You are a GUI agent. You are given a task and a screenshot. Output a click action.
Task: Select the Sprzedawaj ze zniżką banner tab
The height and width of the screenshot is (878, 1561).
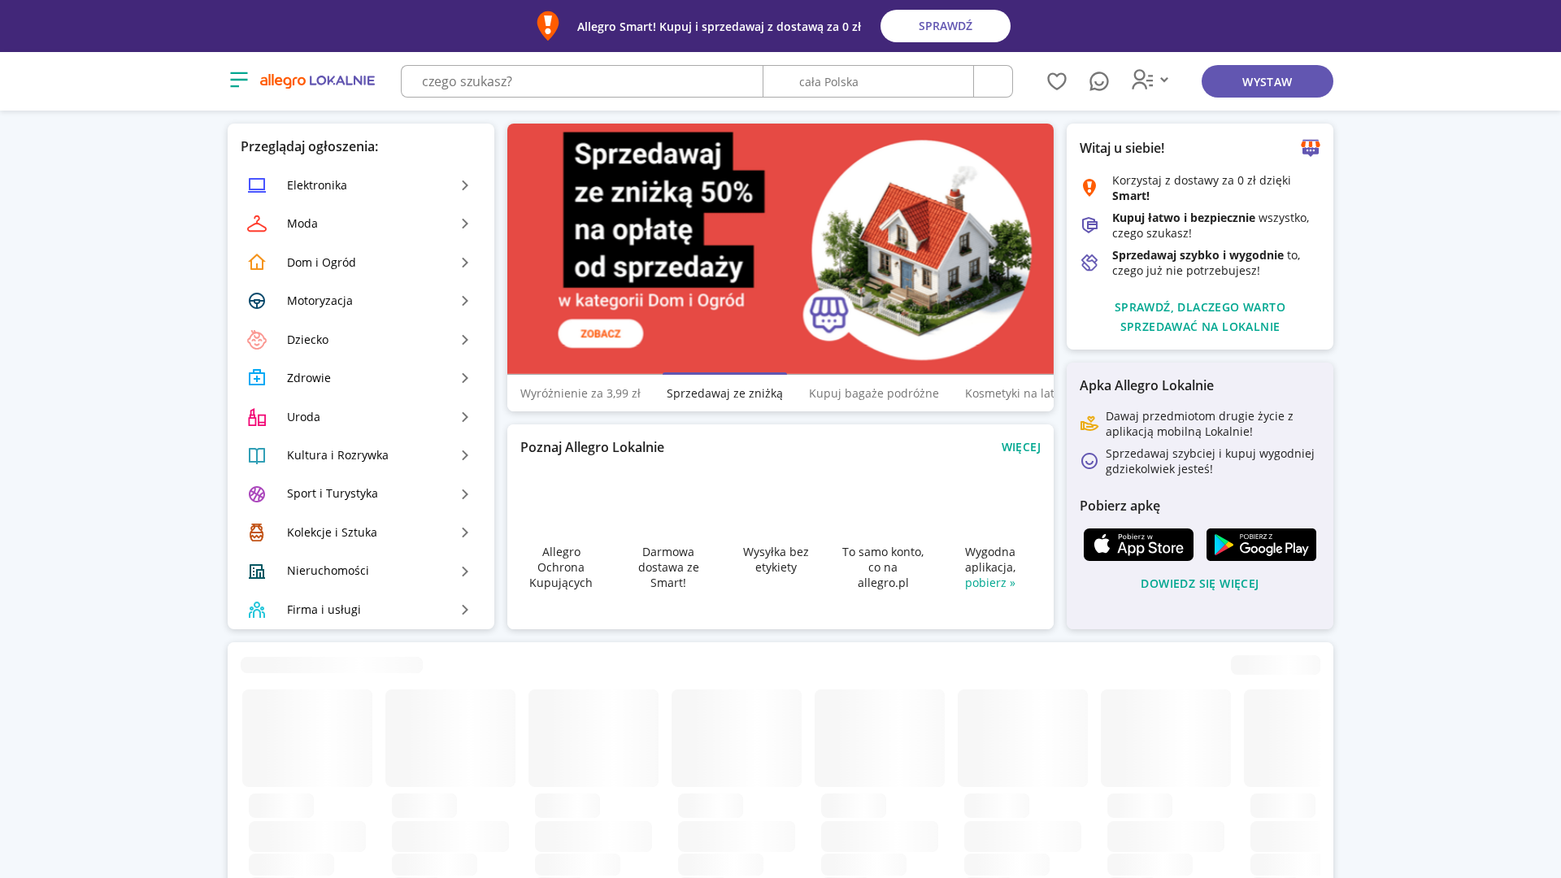tap(724, 393)
